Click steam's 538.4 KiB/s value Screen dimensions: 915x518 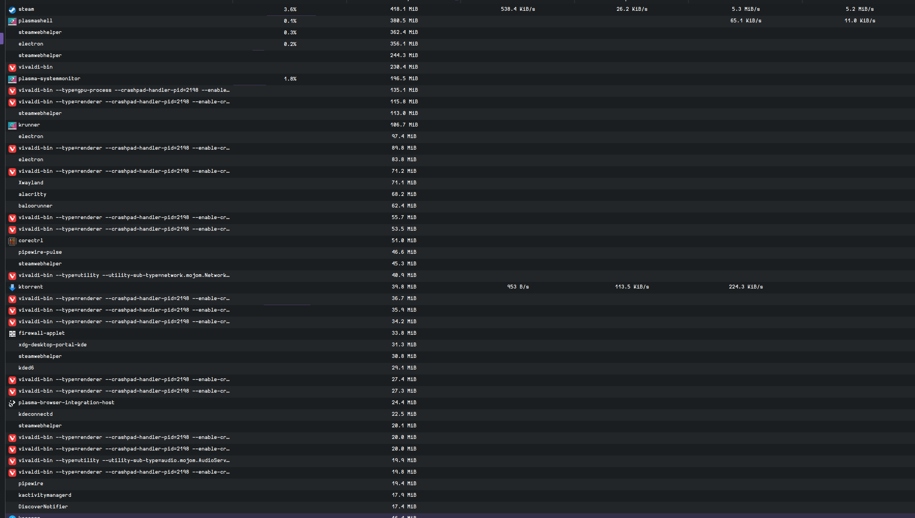[518, 9]
